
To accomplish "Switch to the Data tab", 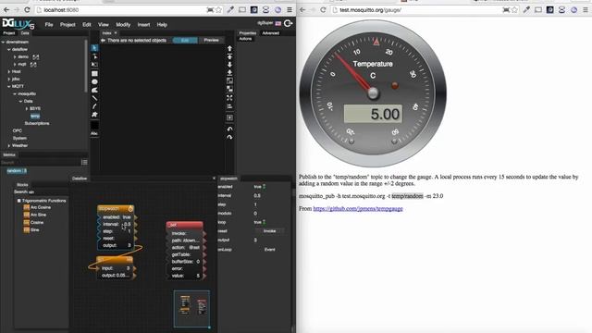I will coord(25,33).
